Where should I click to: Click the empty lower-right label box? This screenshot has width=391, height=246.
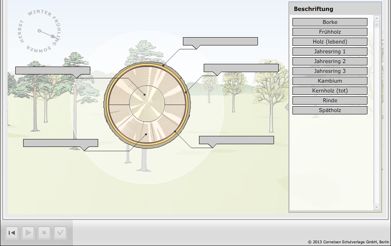236,140
